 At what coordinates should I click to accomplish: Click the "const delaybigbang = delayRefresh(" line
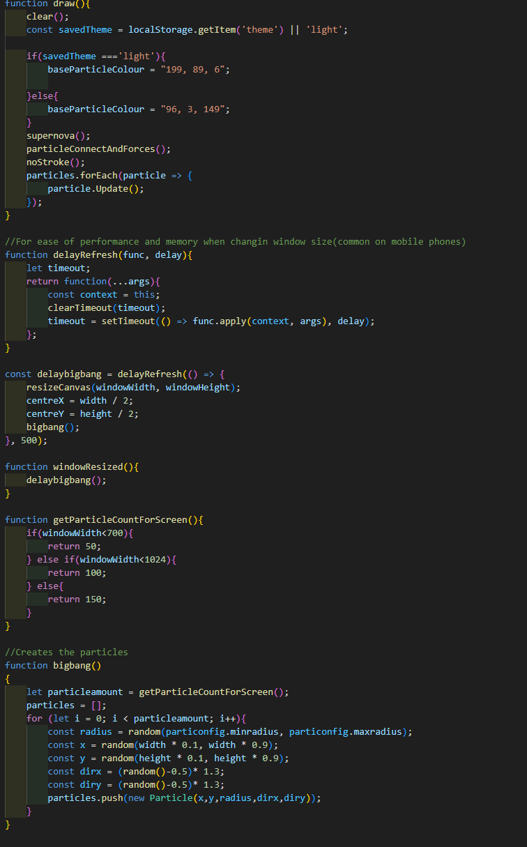114,374
